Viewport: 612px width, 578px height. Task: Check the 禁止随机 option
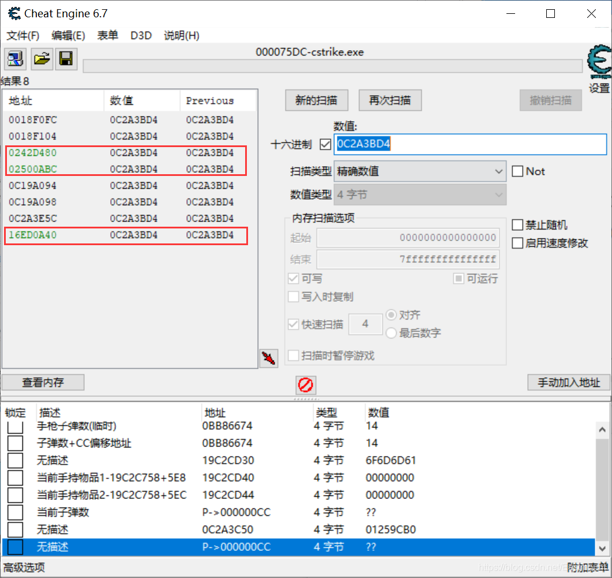point(517,225)
